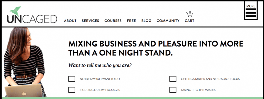Image resolution: width=264 pixels, height=99 pixels.
Task: Enable the 'Figuring out my packages' checkbox
Action: click(72, 90)
